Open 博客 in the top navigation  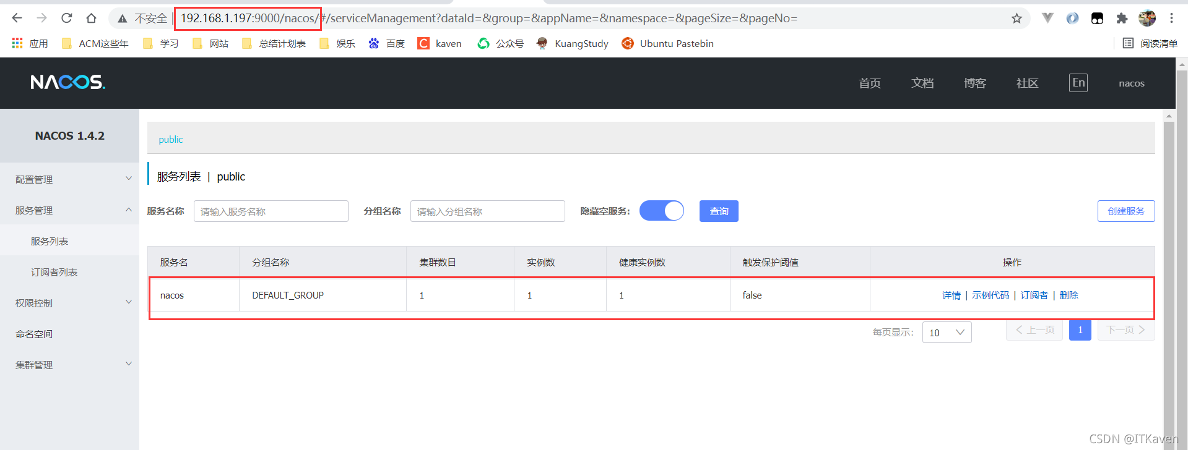975,83
